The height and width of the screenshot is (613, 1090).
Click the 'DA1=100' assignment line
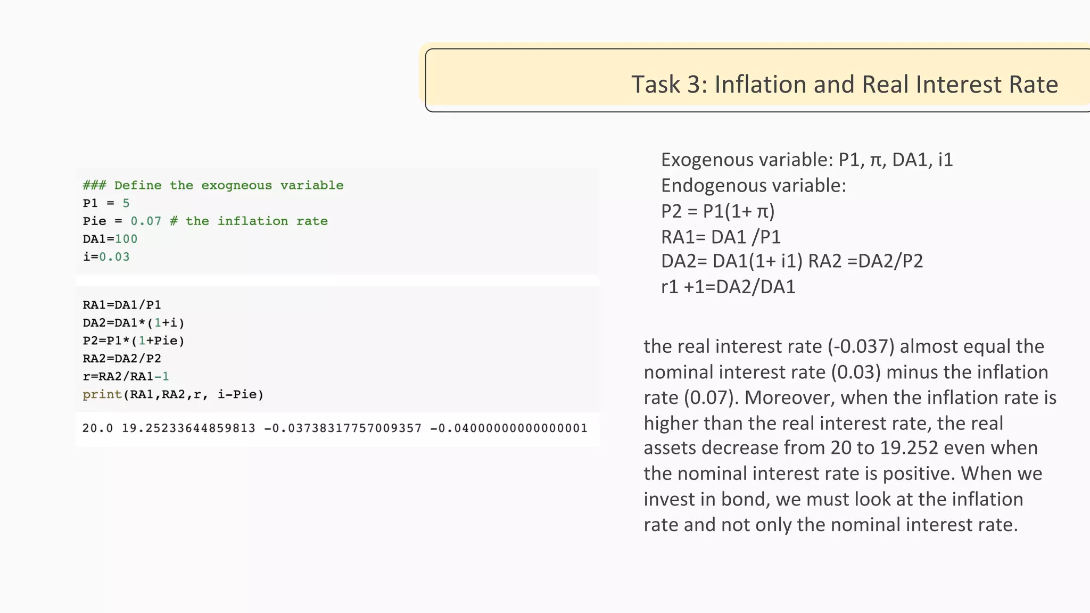110,239
